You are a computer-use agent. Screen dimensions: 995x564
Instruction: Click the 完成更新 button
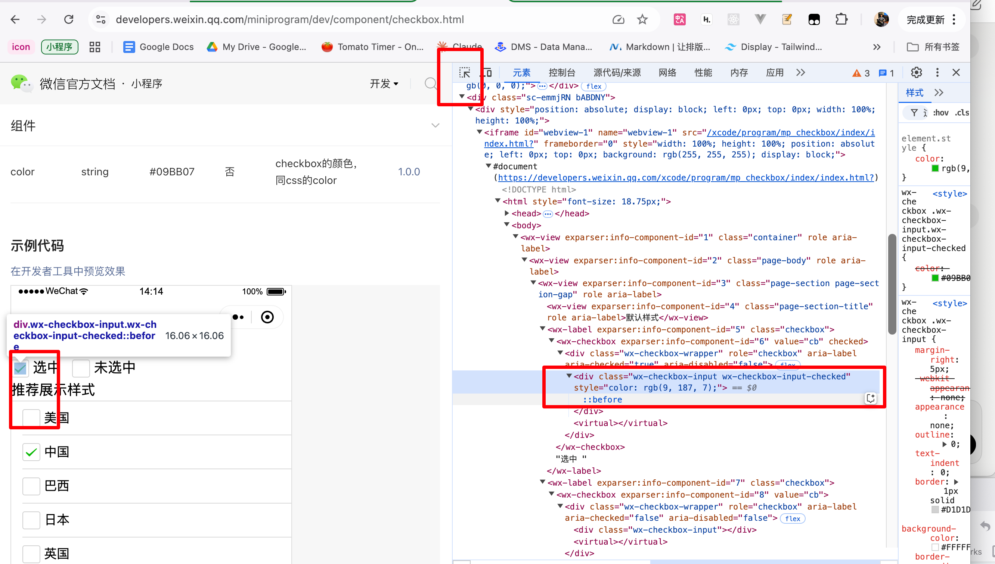point(925,19)
